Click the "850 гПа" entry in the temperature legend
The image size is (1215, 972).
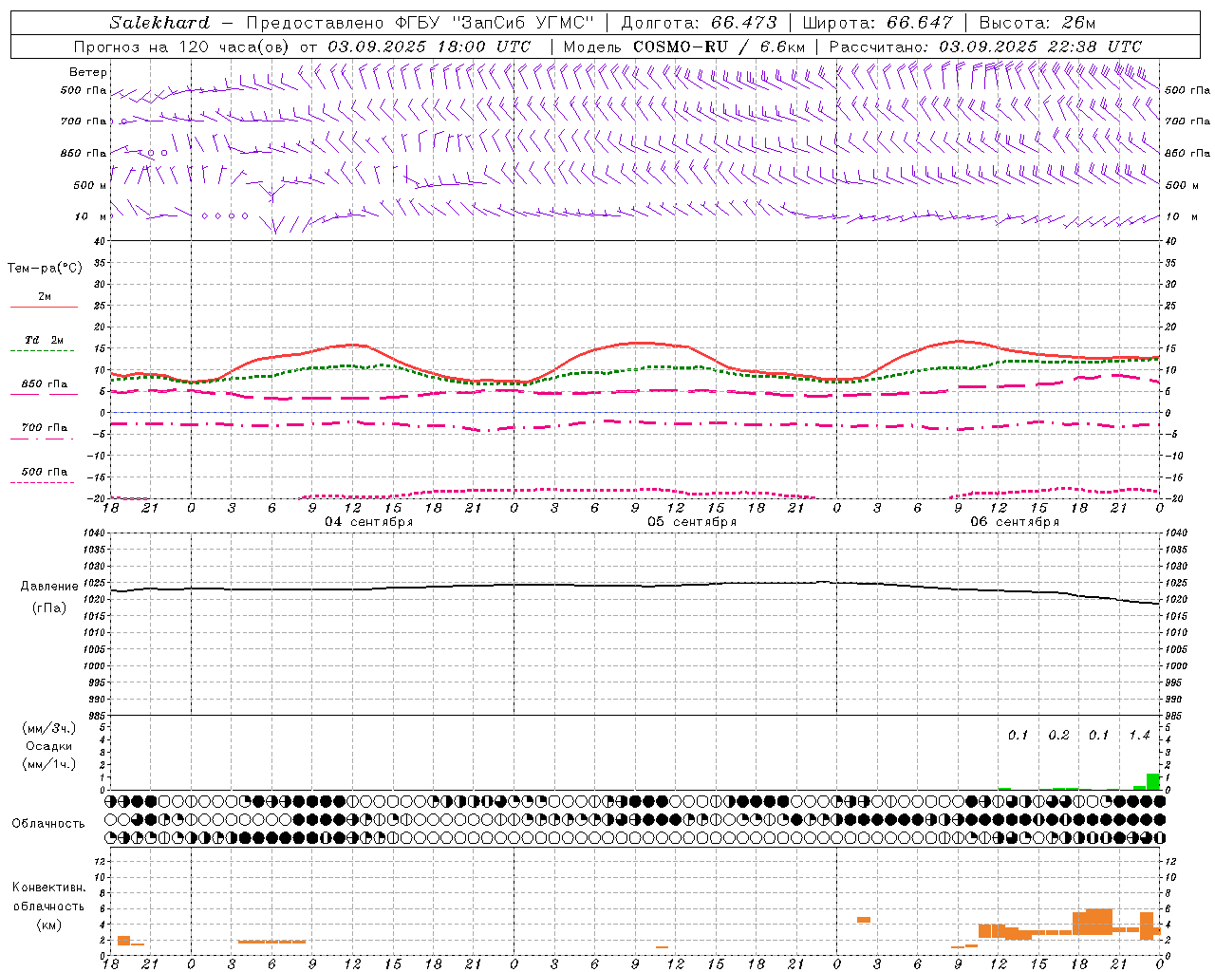click(44, 384)
